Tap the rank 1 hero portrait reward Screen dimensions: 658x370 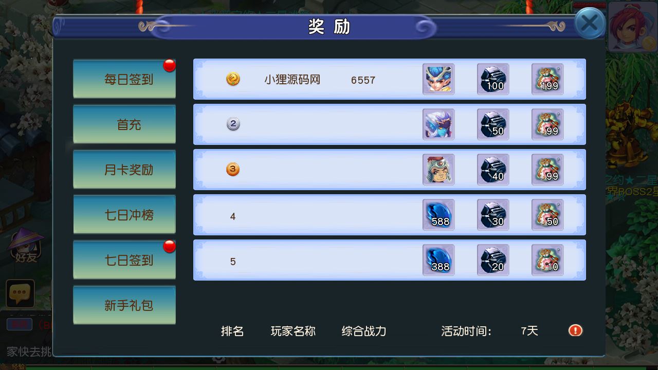[438, 79]
